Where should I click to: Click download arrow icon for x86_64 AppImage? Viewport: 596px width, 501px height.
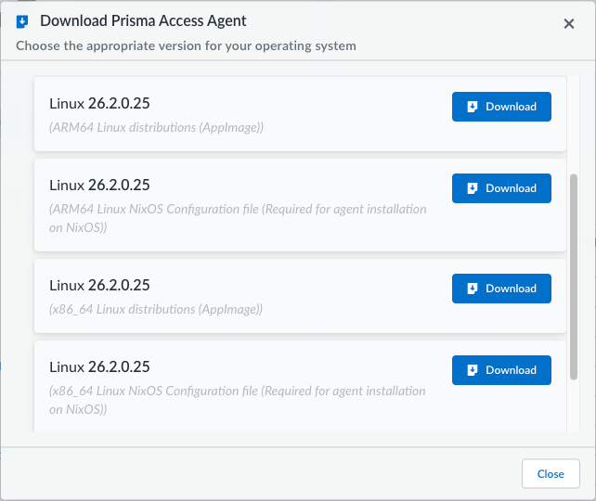(473, 289)
